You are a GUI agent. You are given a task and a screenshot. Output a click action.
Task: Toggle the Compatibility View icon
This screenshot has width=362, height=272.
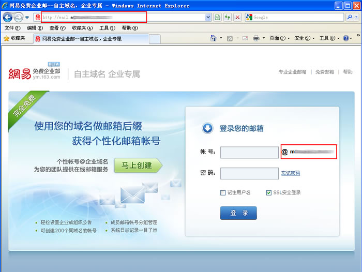[x=217, y=17]
